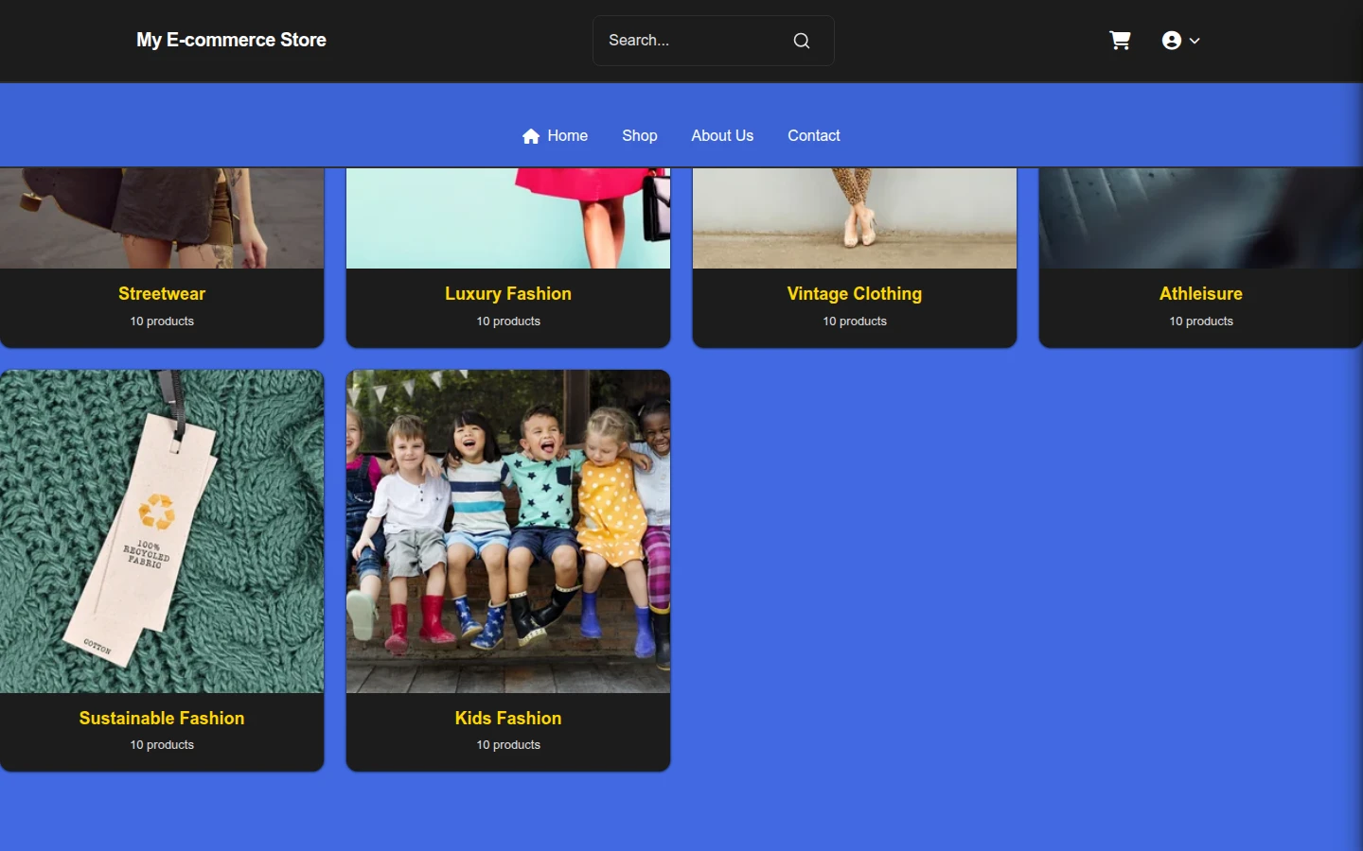Click the My E-commerce Store logo text
The image size is (1363, 851).
point(231,40)
